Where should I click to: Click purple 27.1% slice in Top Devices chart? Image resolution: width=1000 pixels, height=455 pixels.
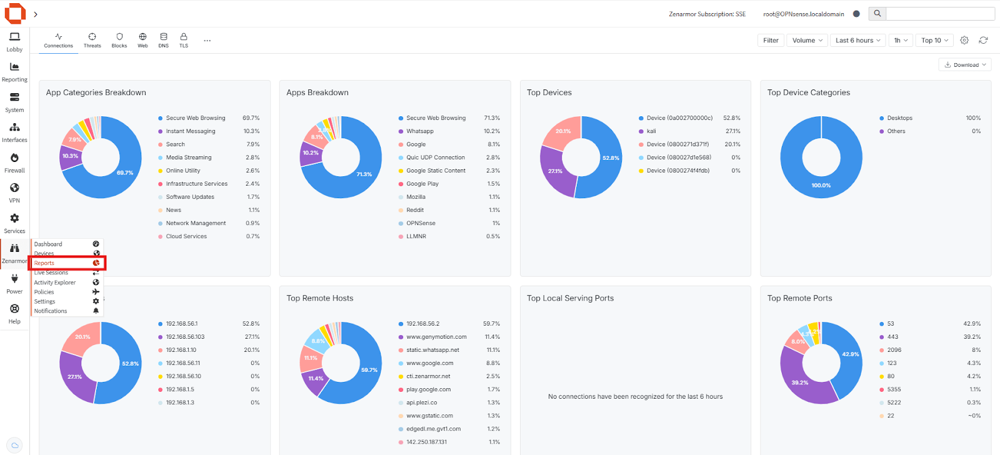coord(555,171)
